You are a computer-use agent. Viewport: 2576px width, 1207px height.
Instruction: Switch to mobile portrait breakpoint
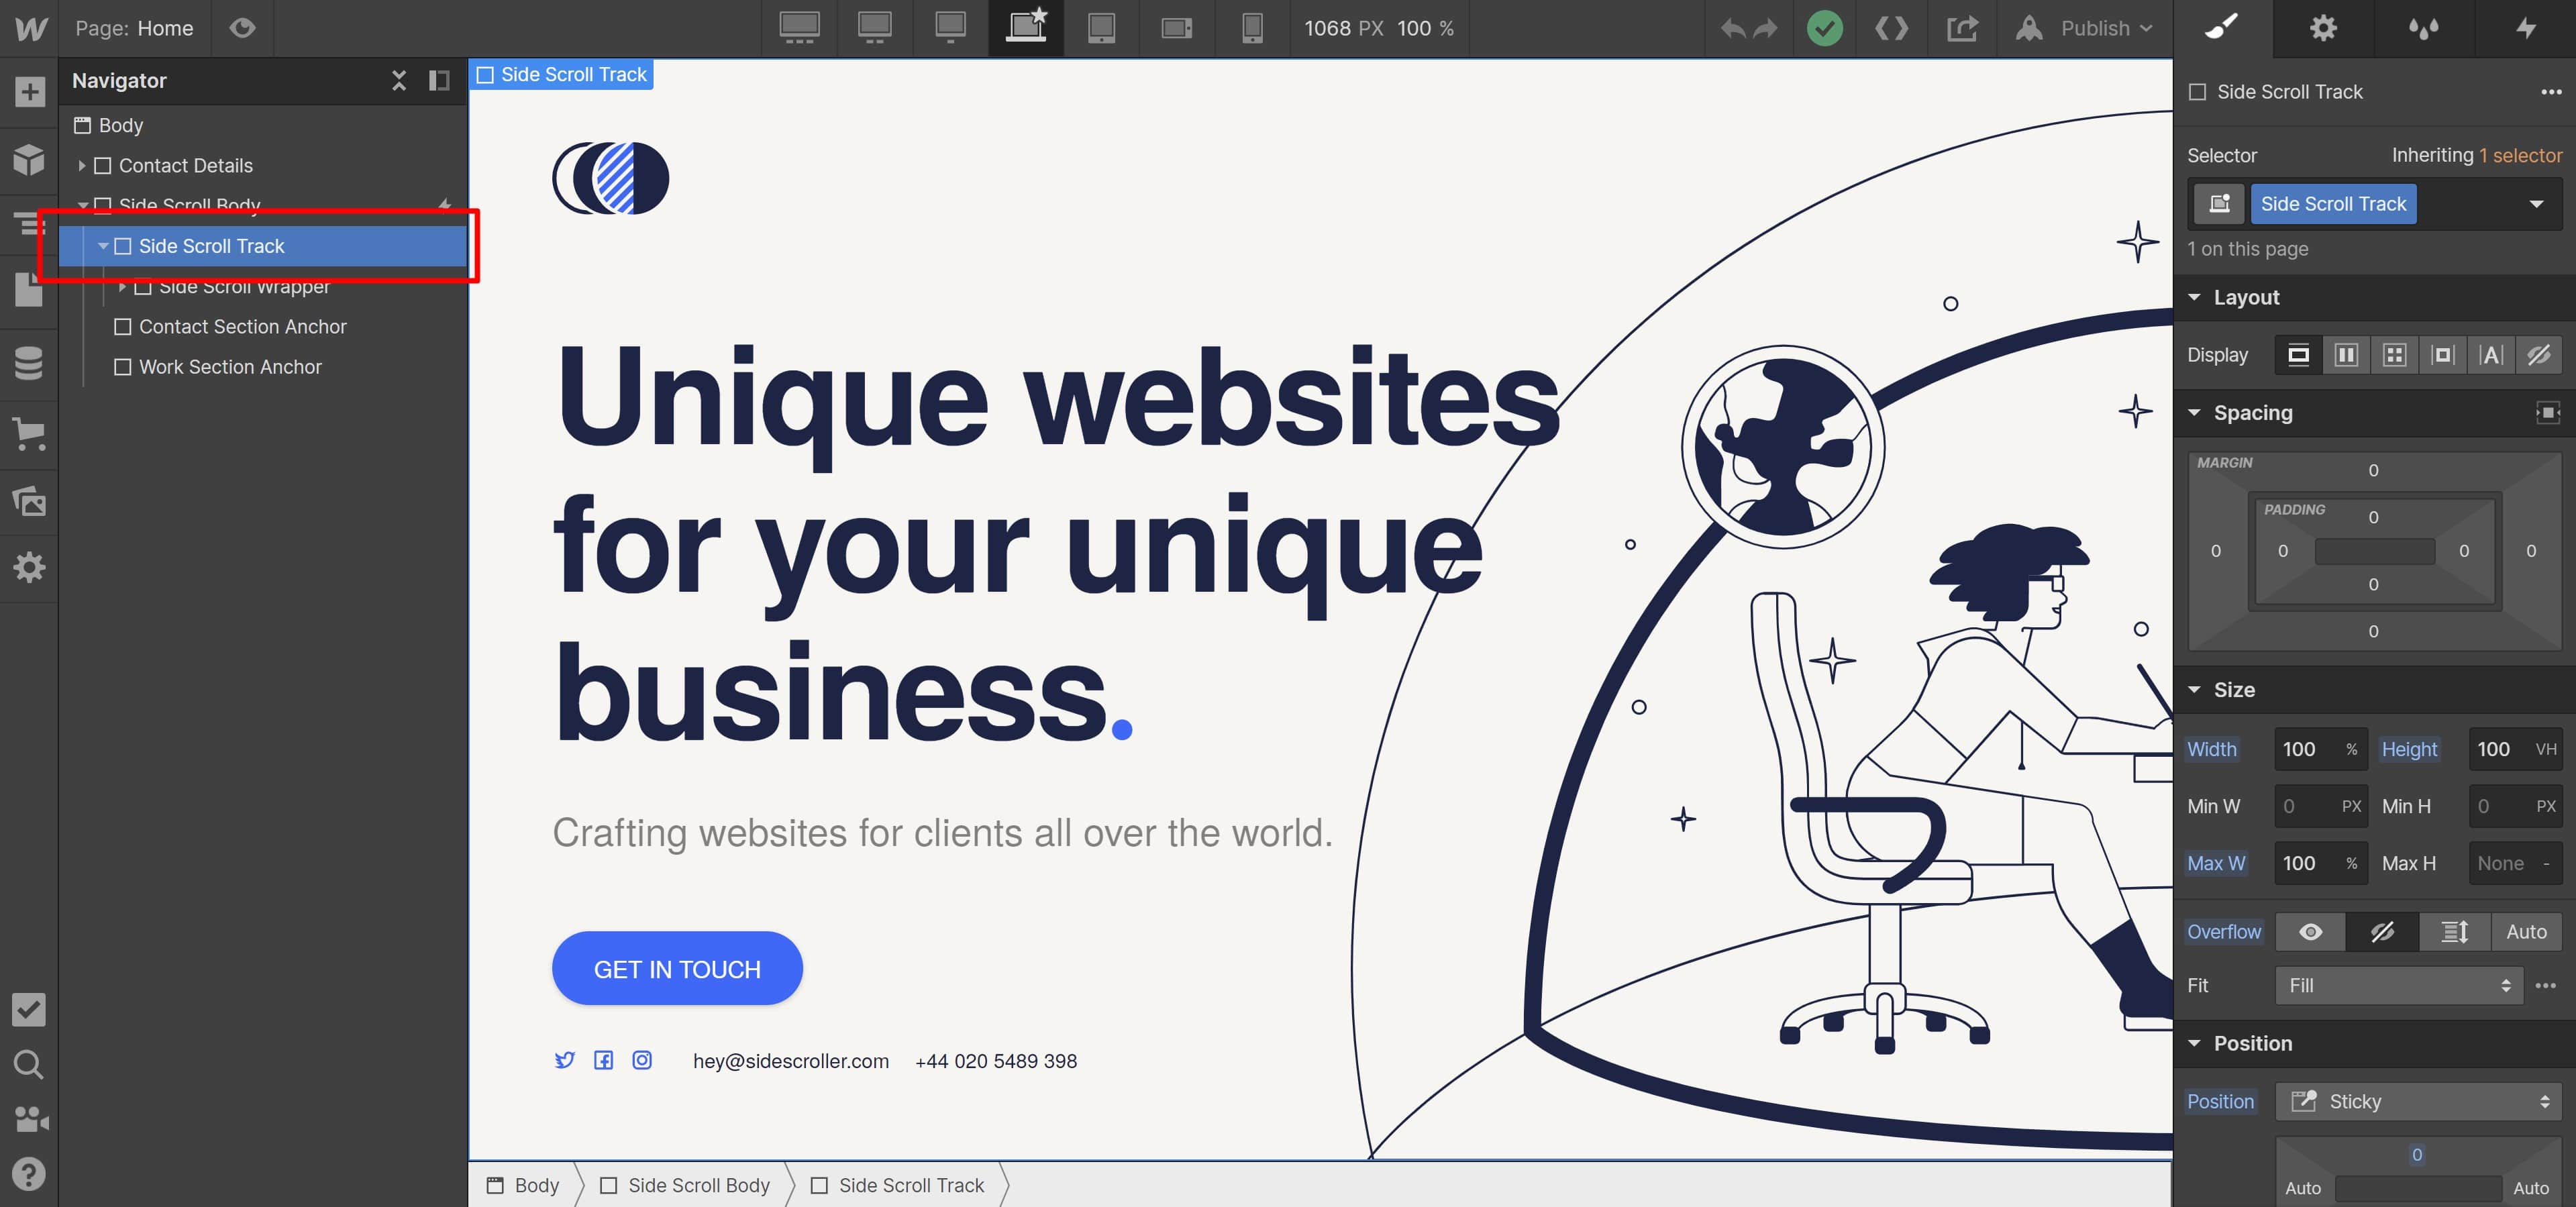point(1251,28)
